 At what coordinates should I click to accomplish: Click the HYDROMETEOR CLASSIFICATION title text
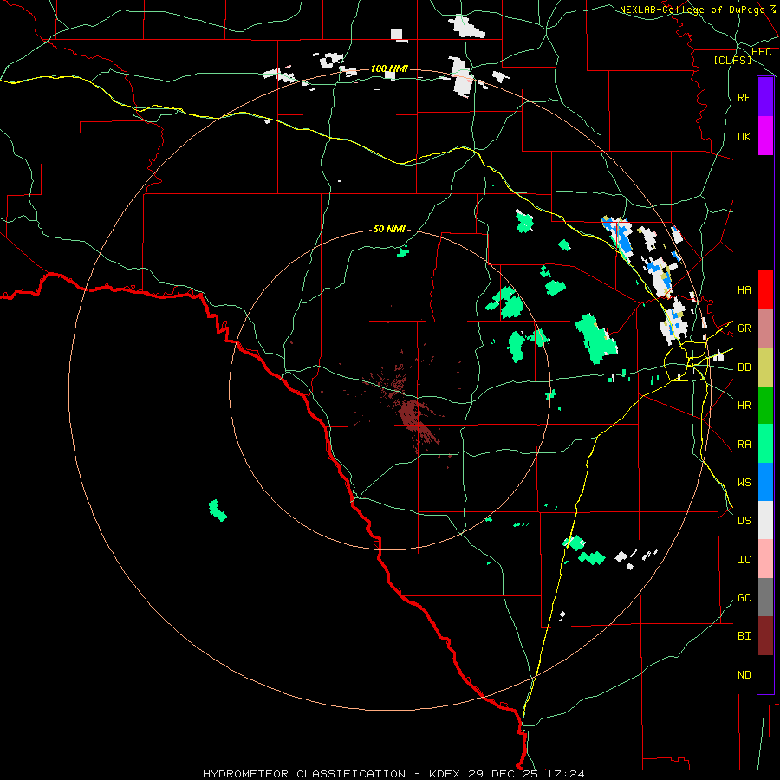click(304, 774)
